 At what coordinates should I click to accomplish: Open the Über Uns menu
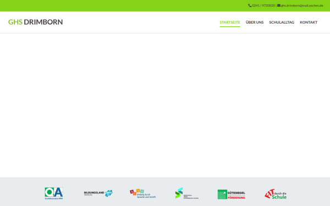pos(255,23)
